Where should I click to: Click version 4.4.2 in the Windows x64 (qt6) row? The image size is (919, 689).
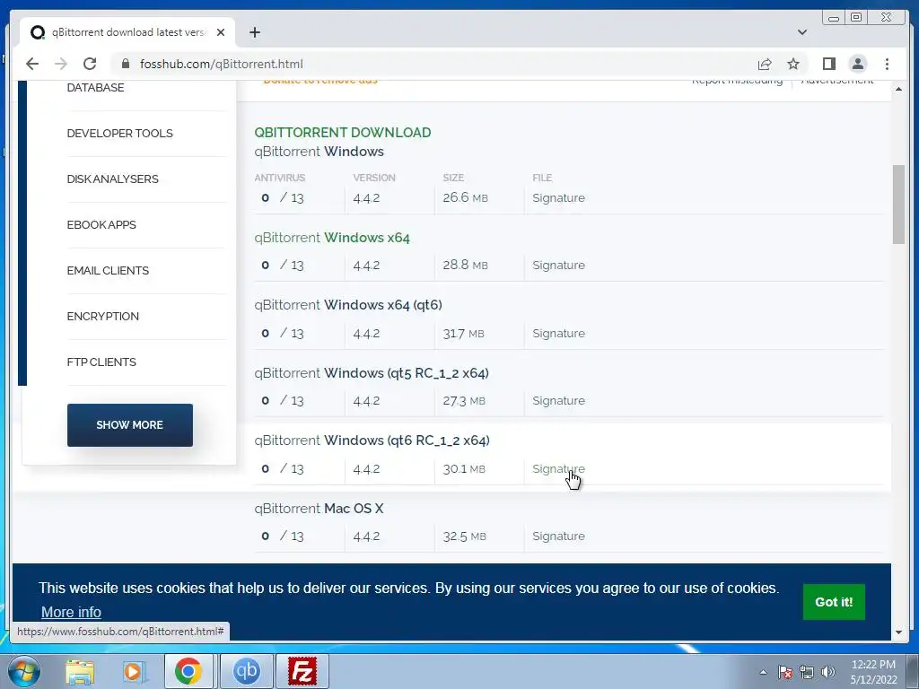(x=366, y=334)
